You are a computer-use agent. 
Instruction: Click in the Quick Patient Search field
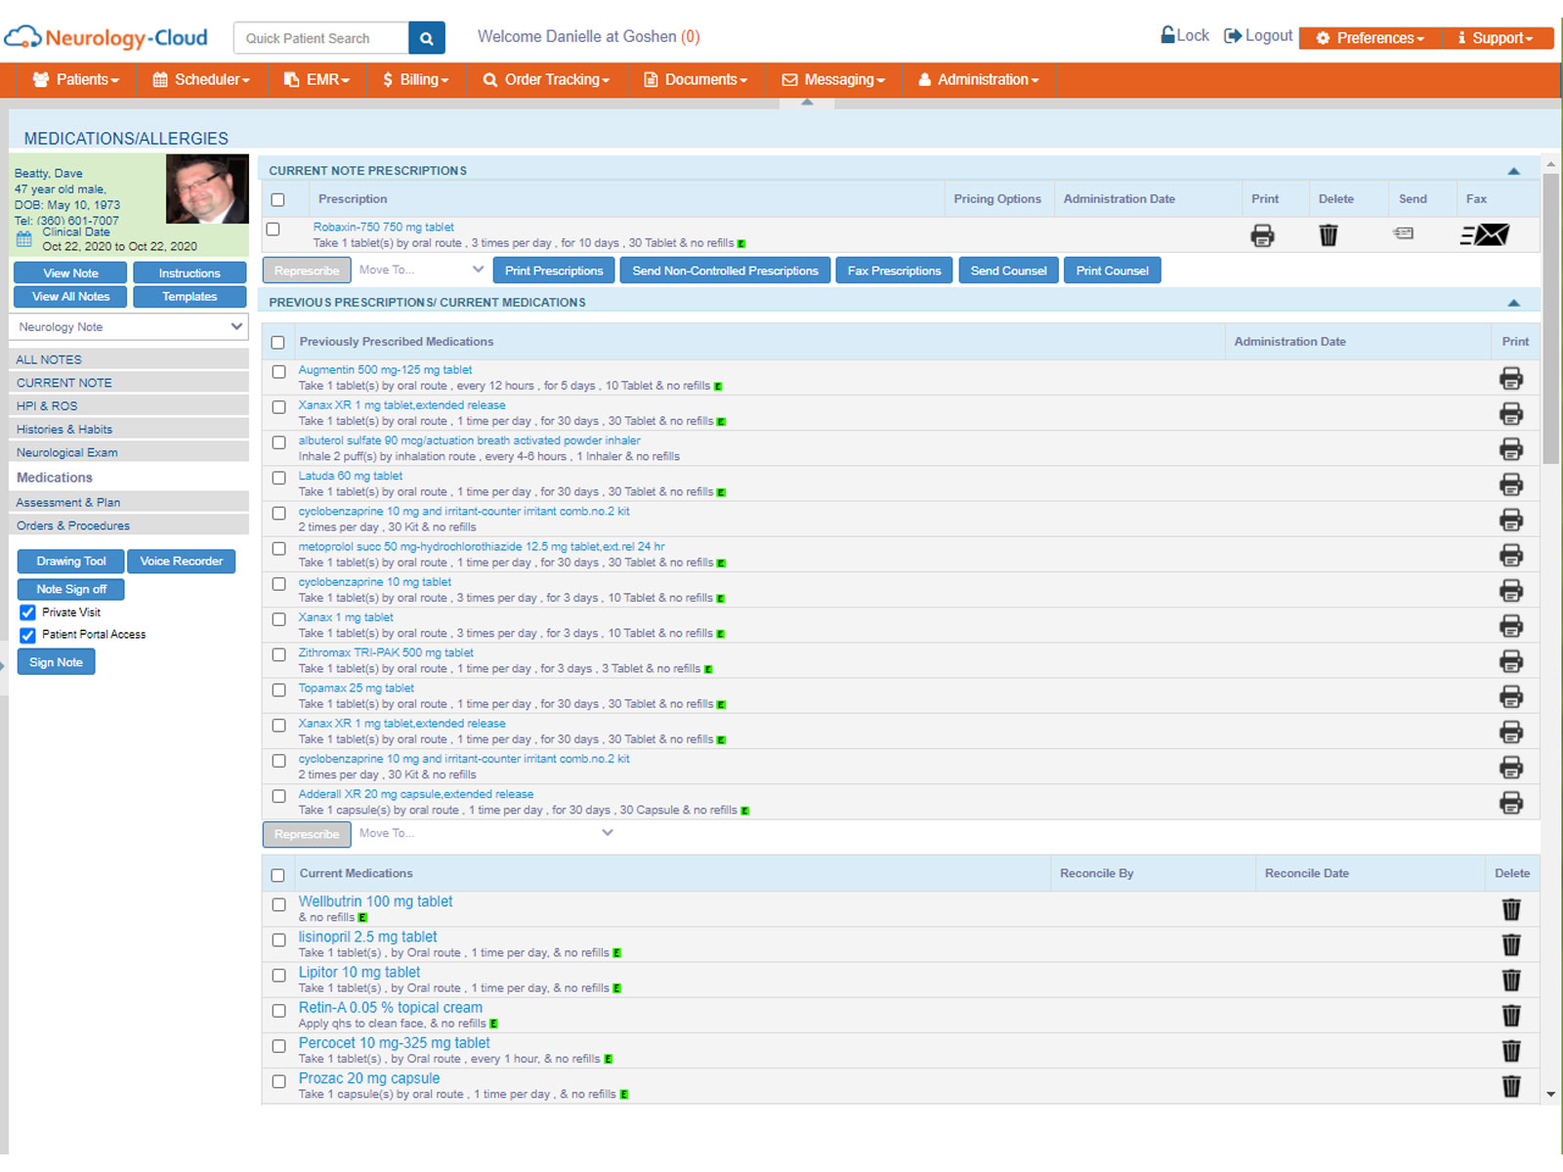321,38
